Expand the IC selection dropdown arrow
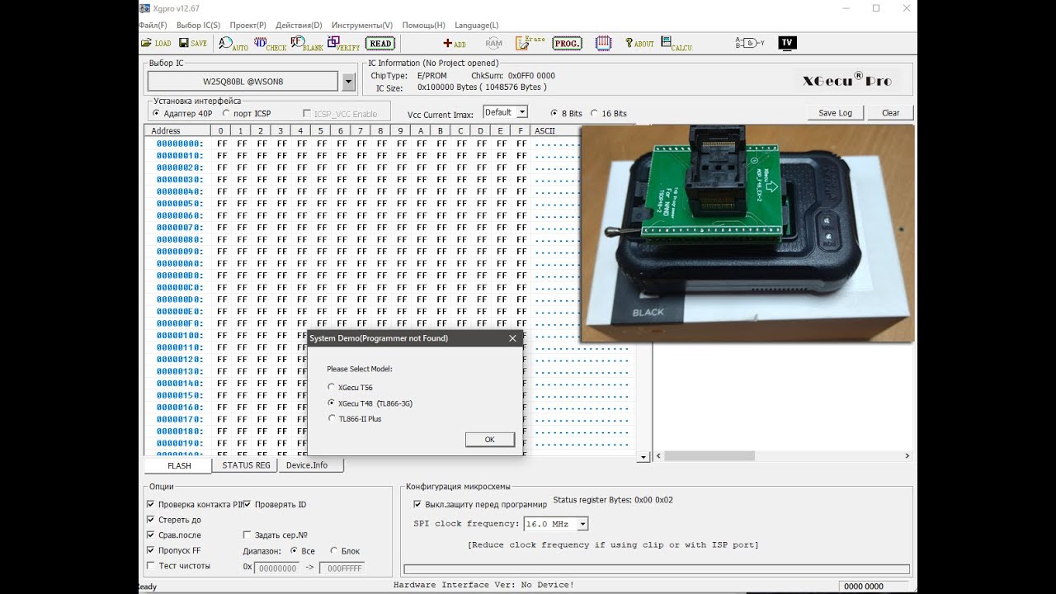Viewport: 1056px width, 594px height. (348, 82)
